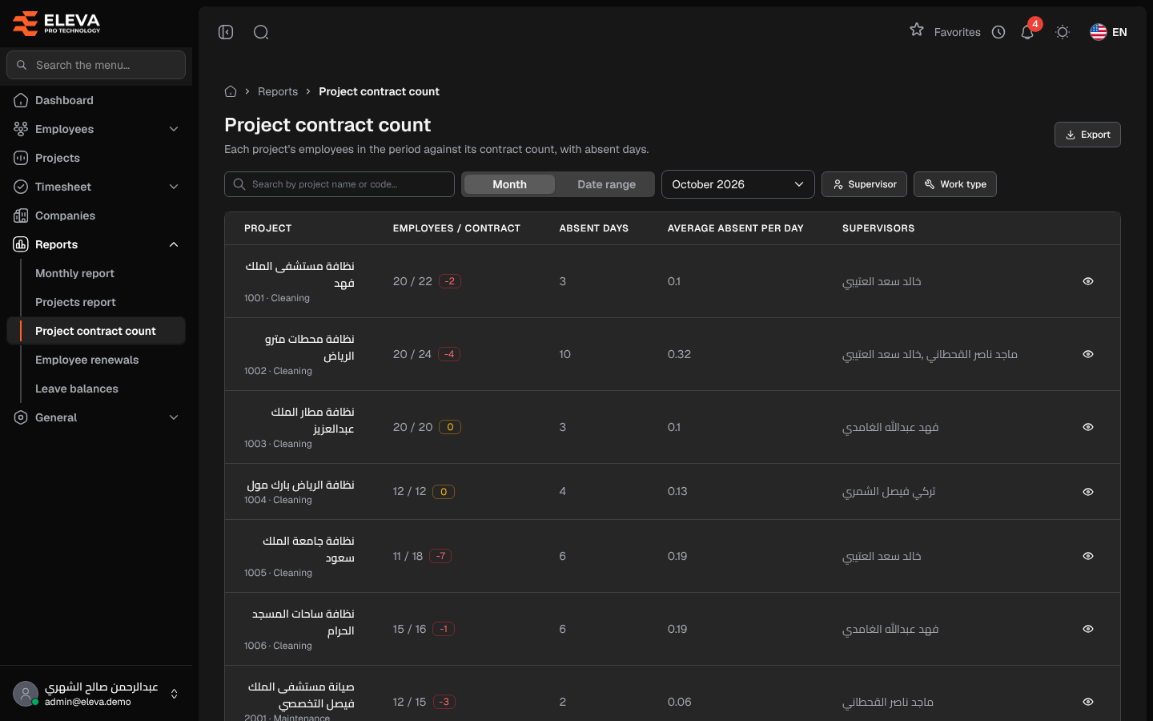The image size is (1153, 721).
Task: Open Leave balances menu item
Action: point(77,389)
